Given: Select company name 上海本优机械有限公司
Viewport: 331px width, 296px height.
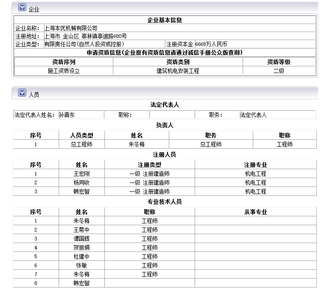Looking at the screenshot, I should point(71,28).
